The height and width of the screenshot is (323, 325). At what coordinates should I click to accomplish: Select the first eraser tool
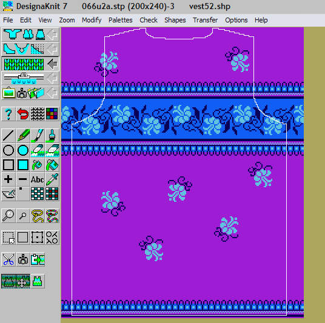(38, 150)
